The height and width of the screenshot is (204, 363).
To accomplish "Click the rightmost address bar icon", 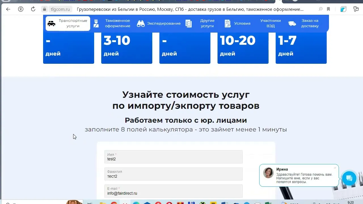I will [356, 9].
